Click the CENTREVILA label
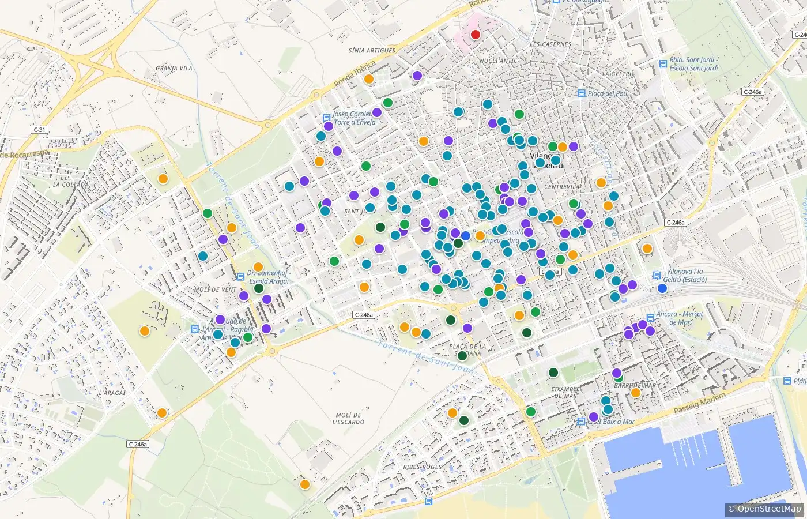Image resolution: width=807 pixels, height=519 pixels. (x=562, y=187)
